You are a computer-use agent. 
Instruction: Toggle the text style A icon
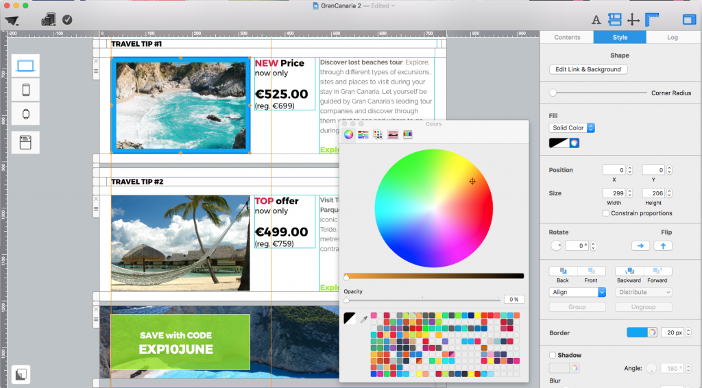[596, 20]
